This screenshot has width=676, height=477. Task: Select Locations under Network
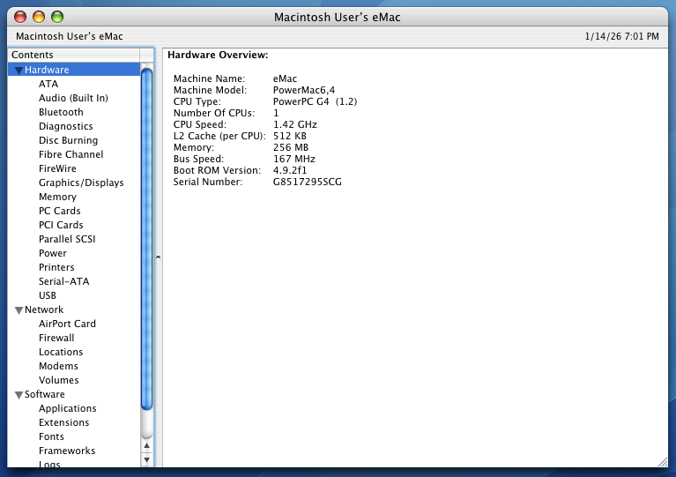(x=61, y=352)
